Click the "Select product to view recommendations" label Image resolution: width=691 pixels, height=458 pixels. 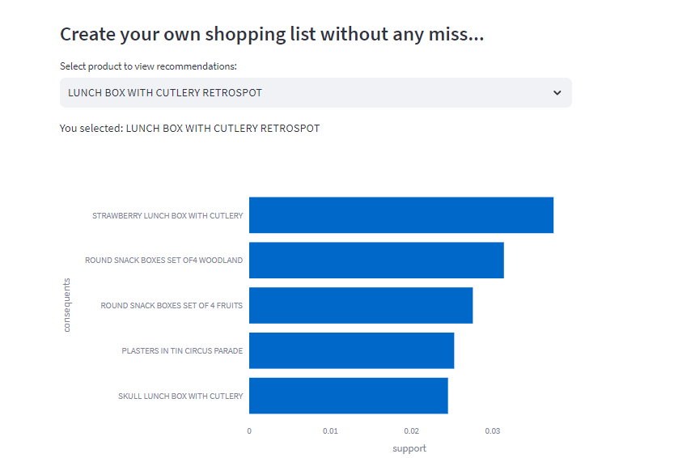(x=148, y=66)
